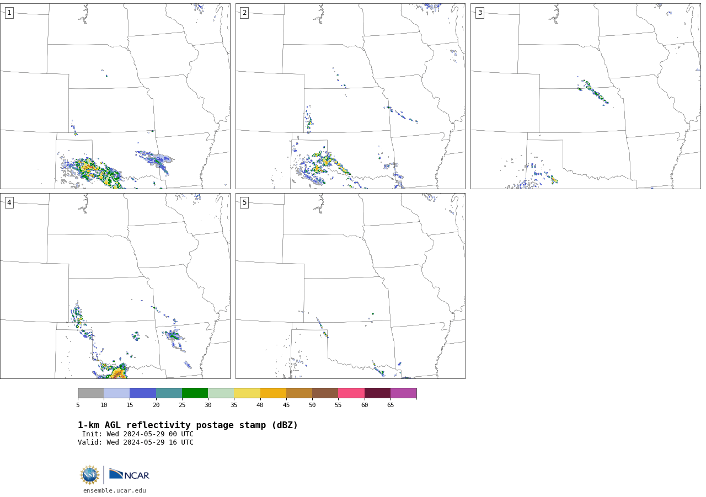Click the colorbar tick label 30
This screenshot has width=706, height=497.
coord(208,405)
